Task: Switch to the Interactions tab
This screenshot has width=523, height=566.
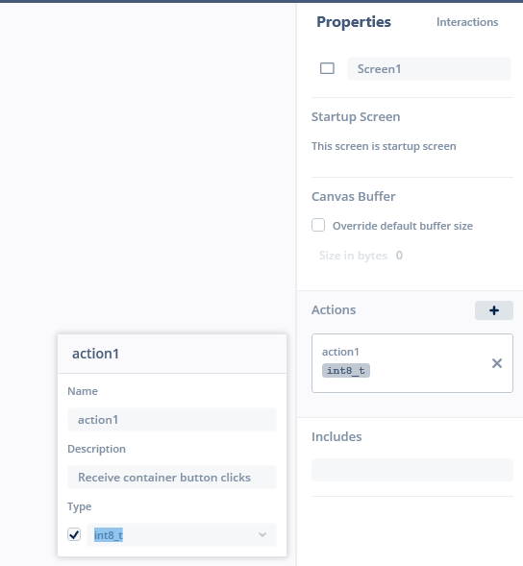Action: click(x=467, y=22)
